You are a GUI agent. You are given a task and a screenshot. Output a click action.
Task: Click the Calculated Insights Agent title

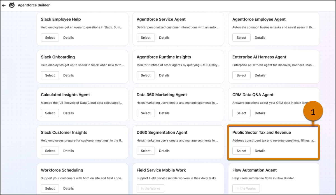[x=65, y=95]
